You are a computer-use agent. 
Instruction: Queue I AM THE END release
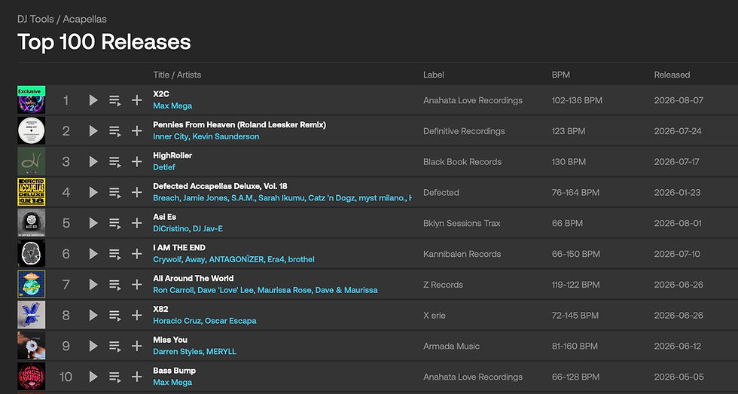(x=114, y=254)
